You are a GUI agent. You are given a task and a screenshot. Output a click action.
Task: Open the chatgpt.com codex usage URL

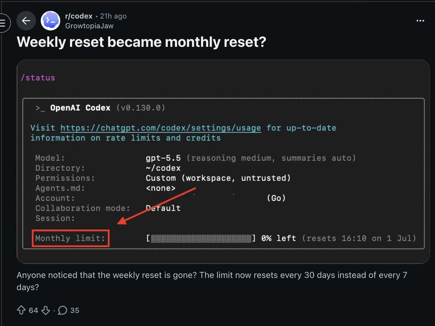(161, 128)
